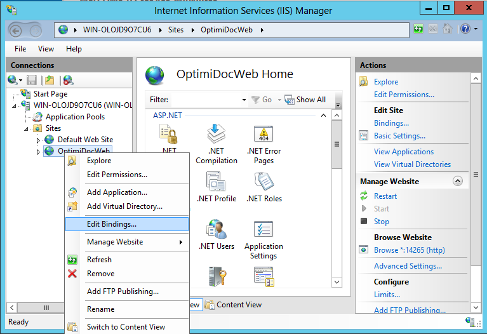Screen dimensions: 487x334
Task: Collapse the Manage Website section
Action: (457, 181)
